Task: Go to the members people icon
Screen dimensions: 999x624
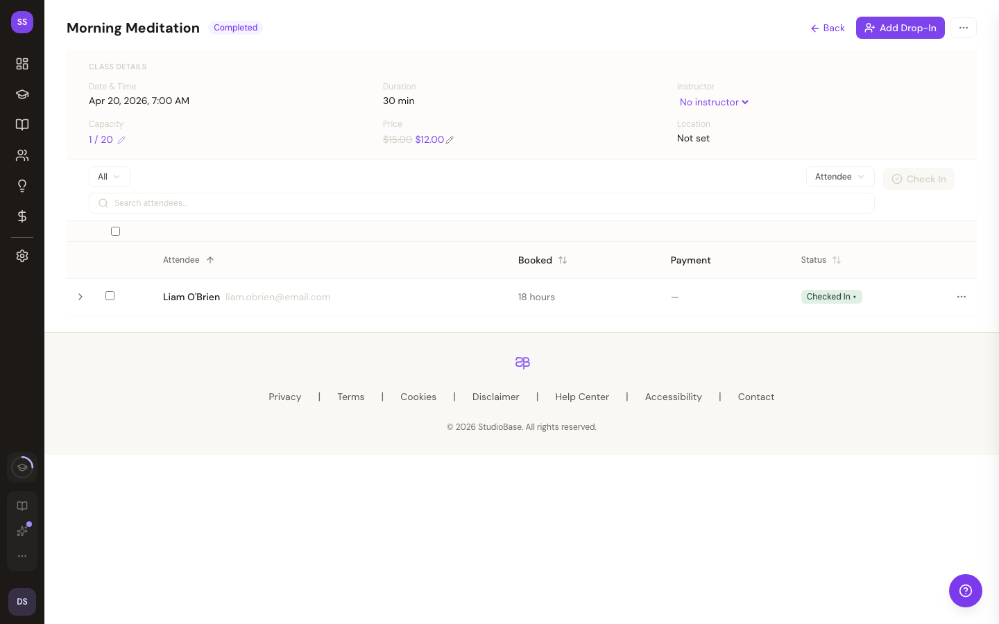Action: click(22, 155)
